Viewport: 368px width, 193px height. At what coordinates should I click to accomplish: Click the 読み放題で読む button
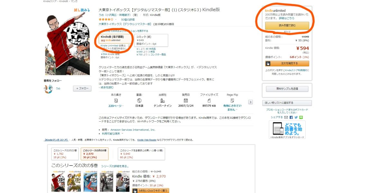pyautogui.click(x=287, y=25)
